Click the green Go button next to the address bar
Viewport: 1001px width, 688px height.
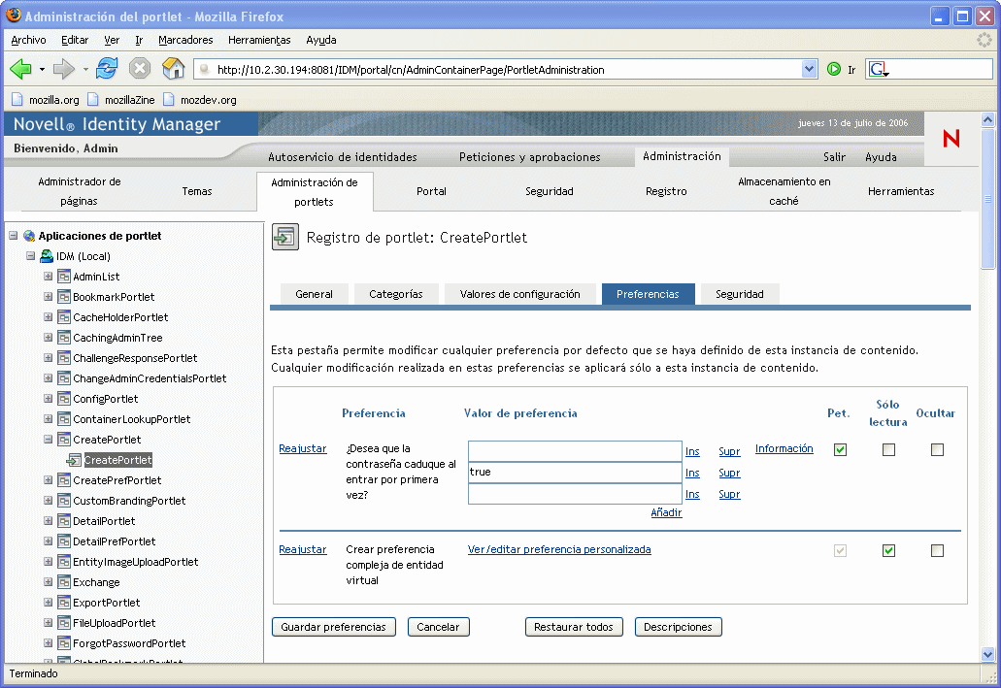point(834,69)
